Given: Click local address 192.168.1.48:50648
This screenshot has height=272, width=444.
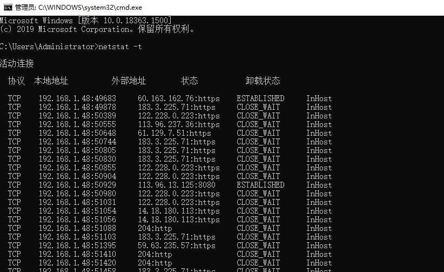Looking at the screenshot, I should click(77, 133).
